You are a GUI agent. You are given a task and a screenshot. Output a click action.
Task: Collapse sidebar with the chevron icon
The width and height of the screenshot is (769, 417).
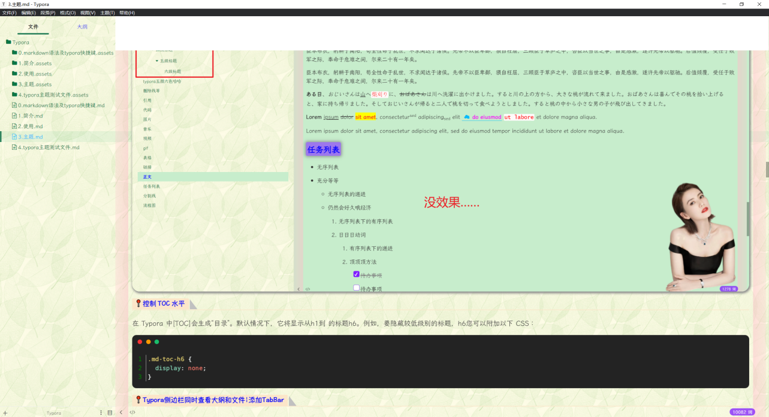point(121,412)
